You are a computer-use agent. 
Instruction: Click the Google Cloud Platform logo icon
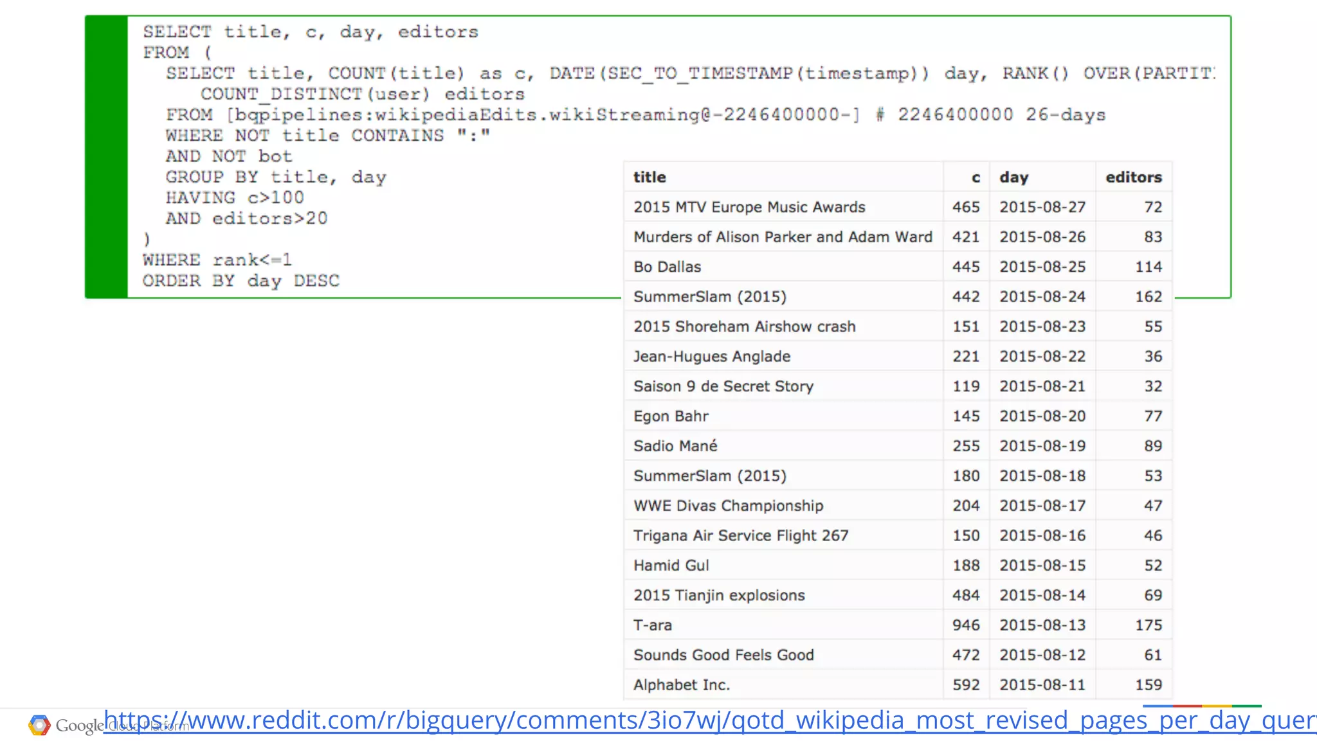pos(39,725)
